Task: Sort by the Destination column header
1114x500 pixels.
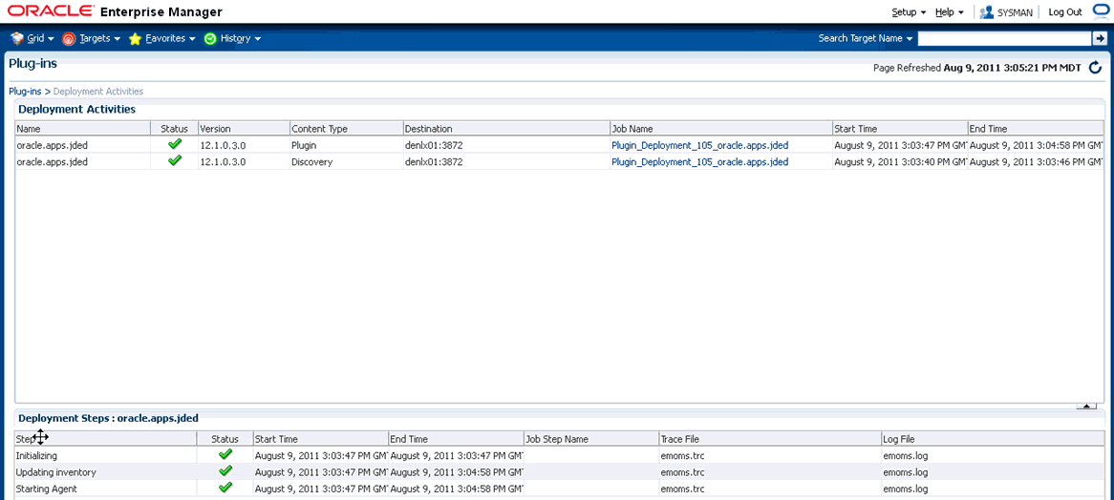Action: pyautogui.click(x=506, y=129)
